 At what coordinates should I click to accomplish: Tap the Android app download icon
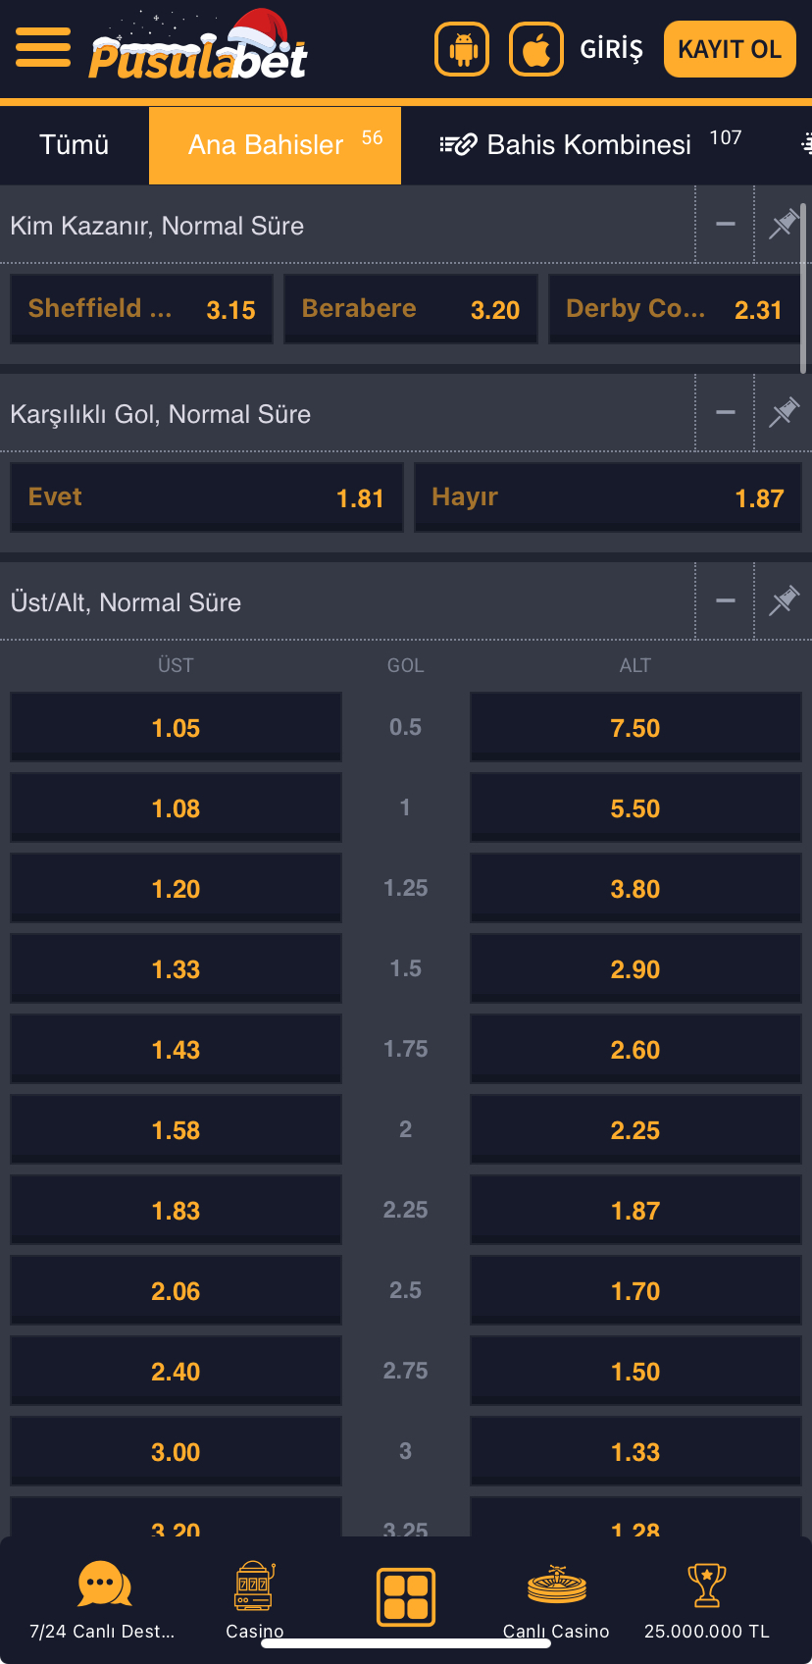point(462,49)
